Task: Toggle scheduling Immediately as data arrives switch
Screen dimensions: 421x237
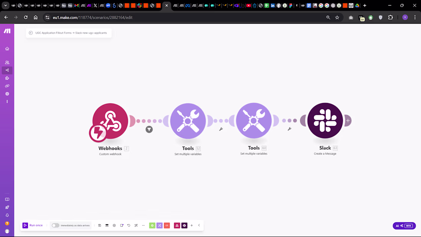Action: coord(55,226)
